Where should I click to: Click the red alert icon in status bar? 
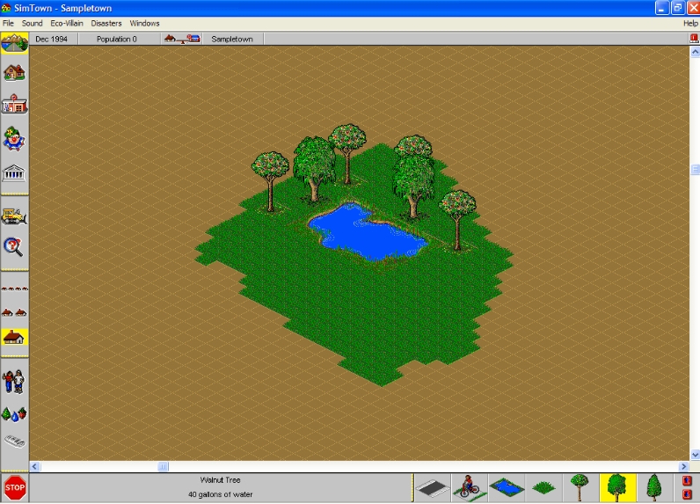694,39
